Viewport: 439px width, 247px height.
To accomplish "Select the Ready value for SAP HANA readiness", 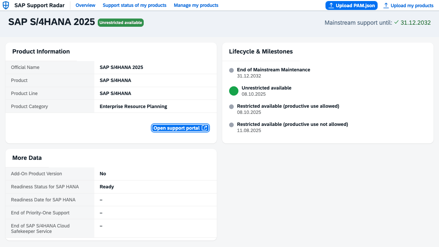I will click(x=107, y=187).
